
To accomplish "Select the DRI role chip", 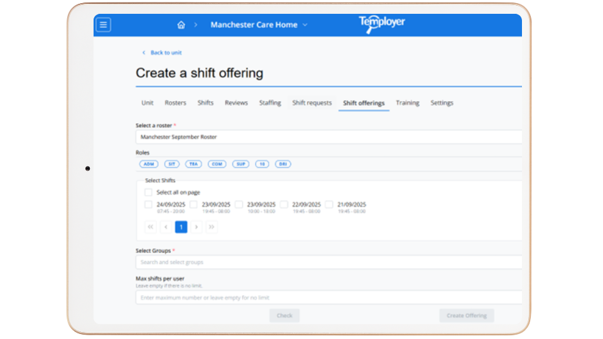I will tap(283, 164).
